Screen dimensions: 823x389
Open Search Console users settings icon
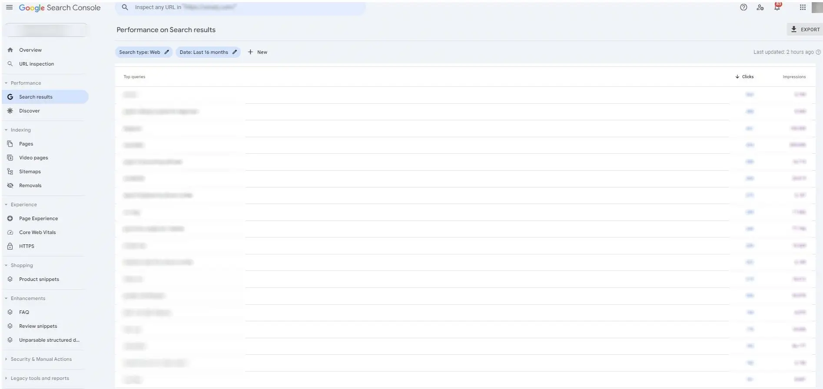click(760, 7)
